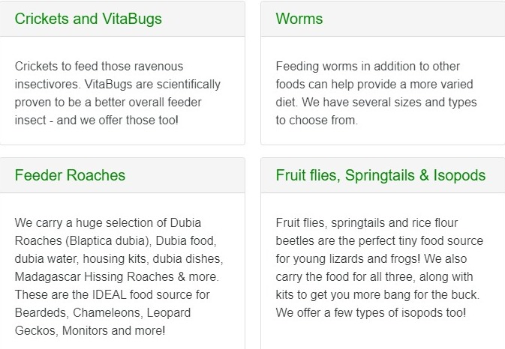The width and height of the screenshot is (505, 349).
Task: Click the line "for young lizards and frogs! We also"
Action: tap(371, 258)
